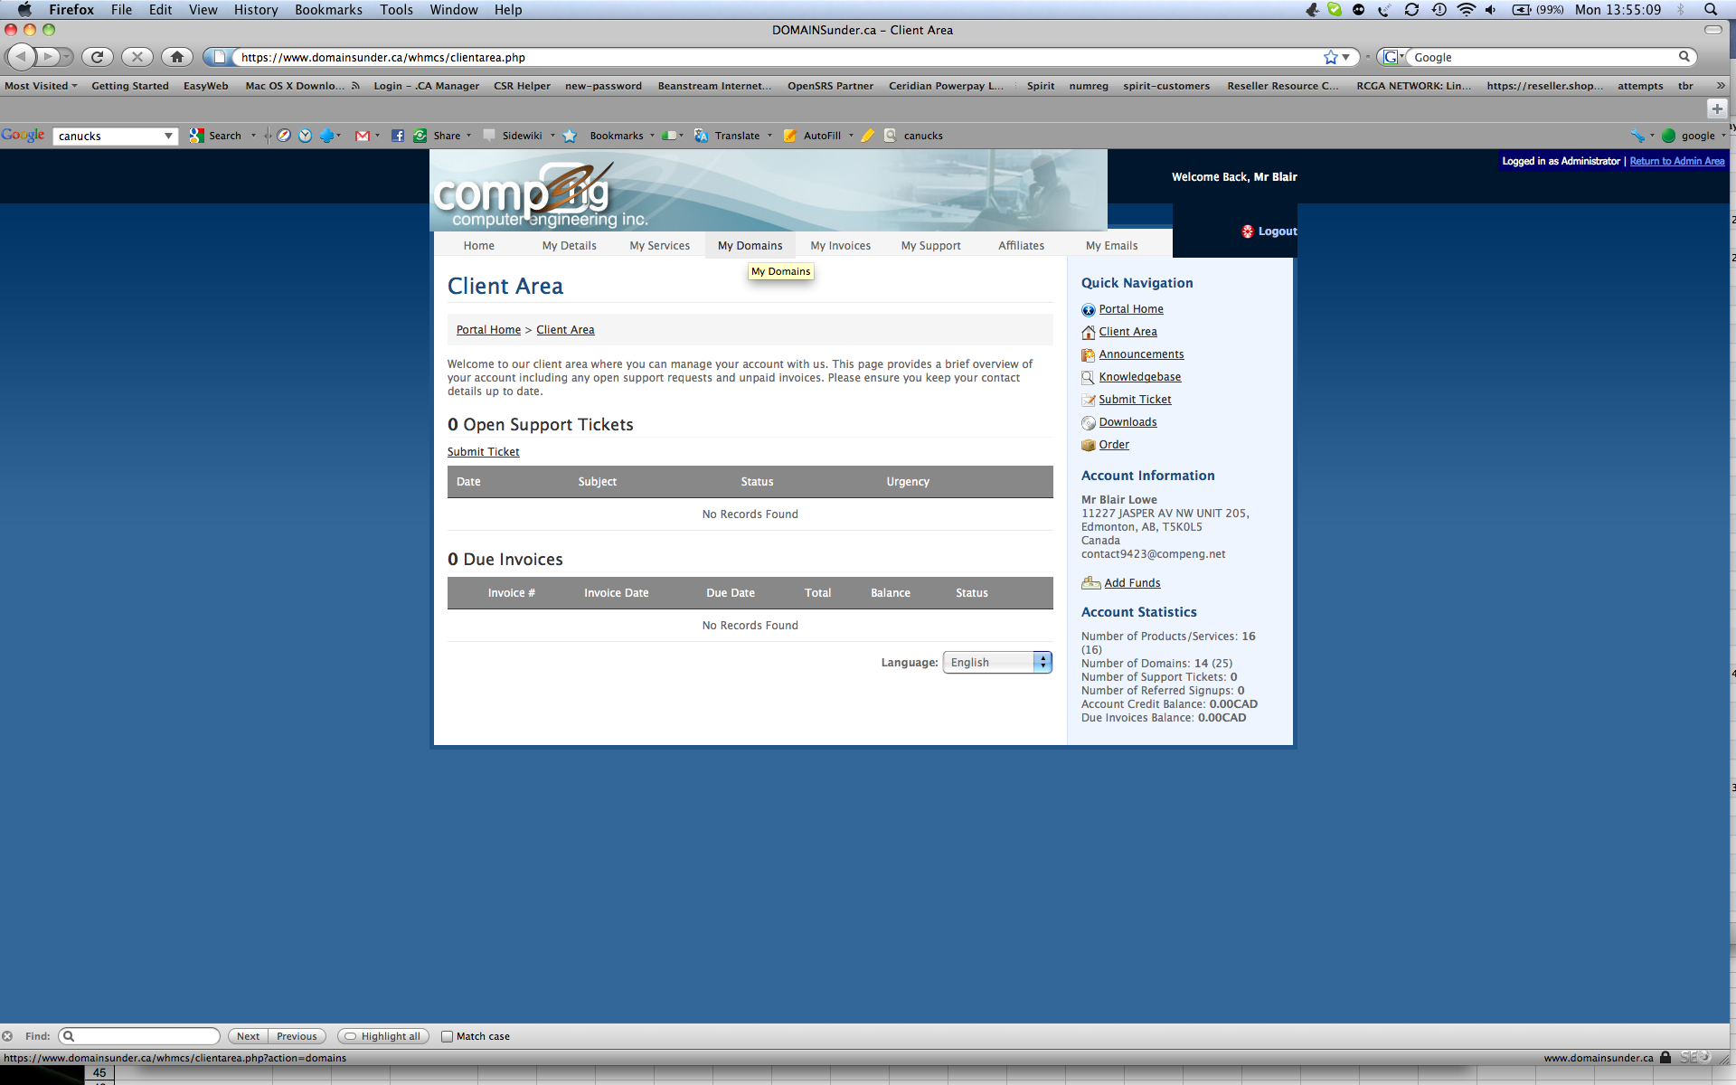Click Downloads link in Quick Navigation
This screenshot has width=1736, height=1085.
click(x=1127, y=421)
